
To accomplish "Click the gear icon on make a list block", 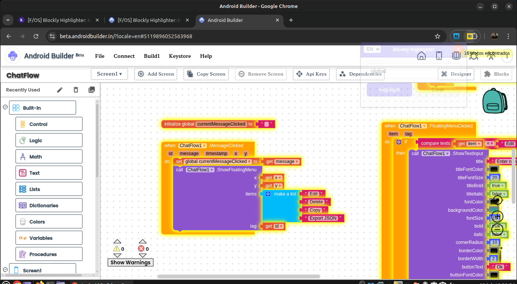I will coord(268,194).
